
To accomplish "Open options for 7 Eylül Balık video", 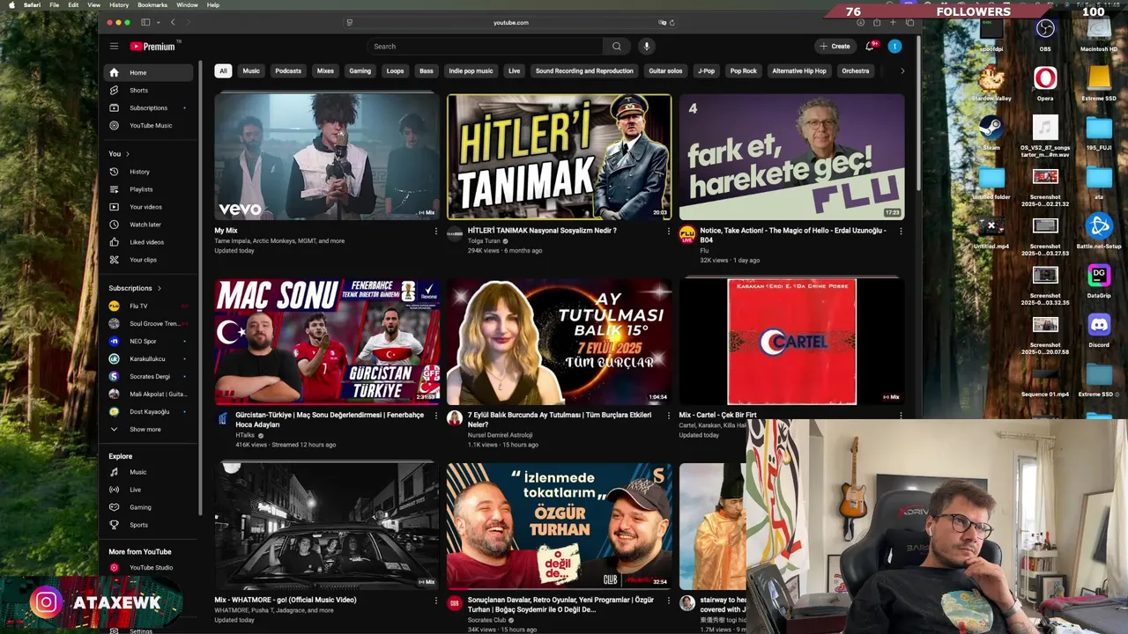I will (668, 416).
